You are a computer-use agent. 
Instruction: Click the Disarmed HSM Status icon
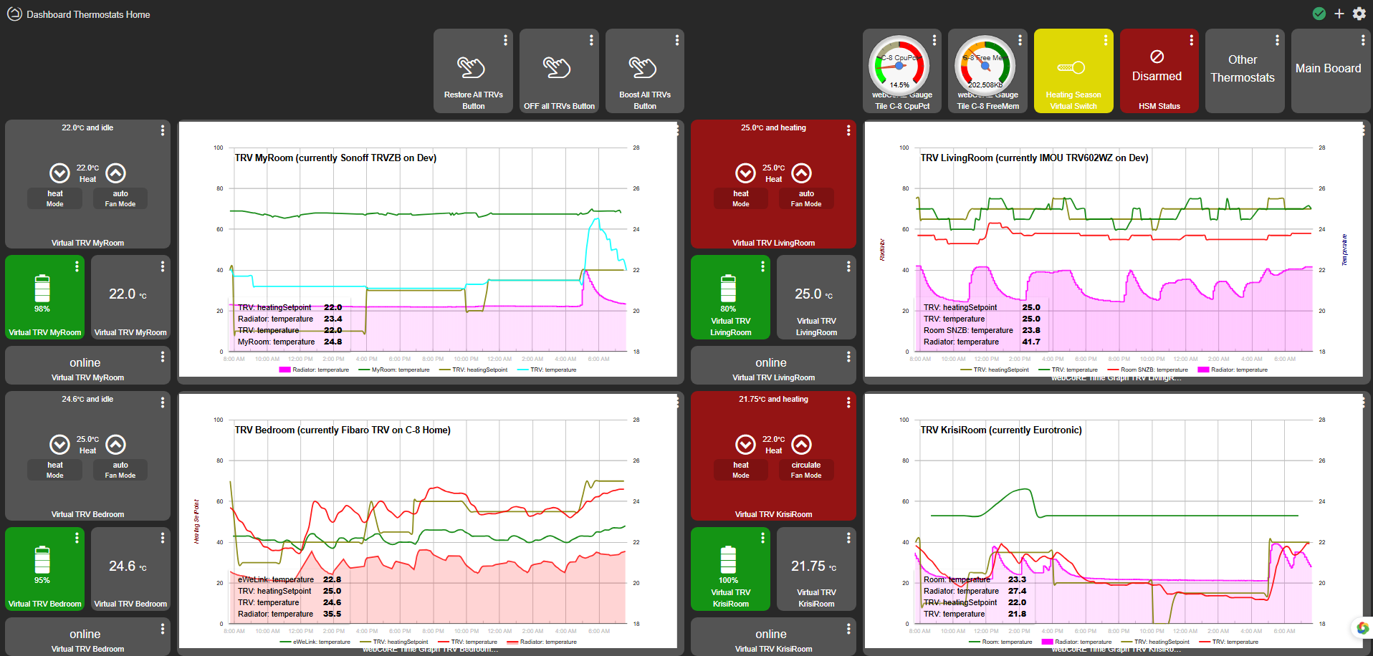pyautogui.click(x=1157, y=57)
